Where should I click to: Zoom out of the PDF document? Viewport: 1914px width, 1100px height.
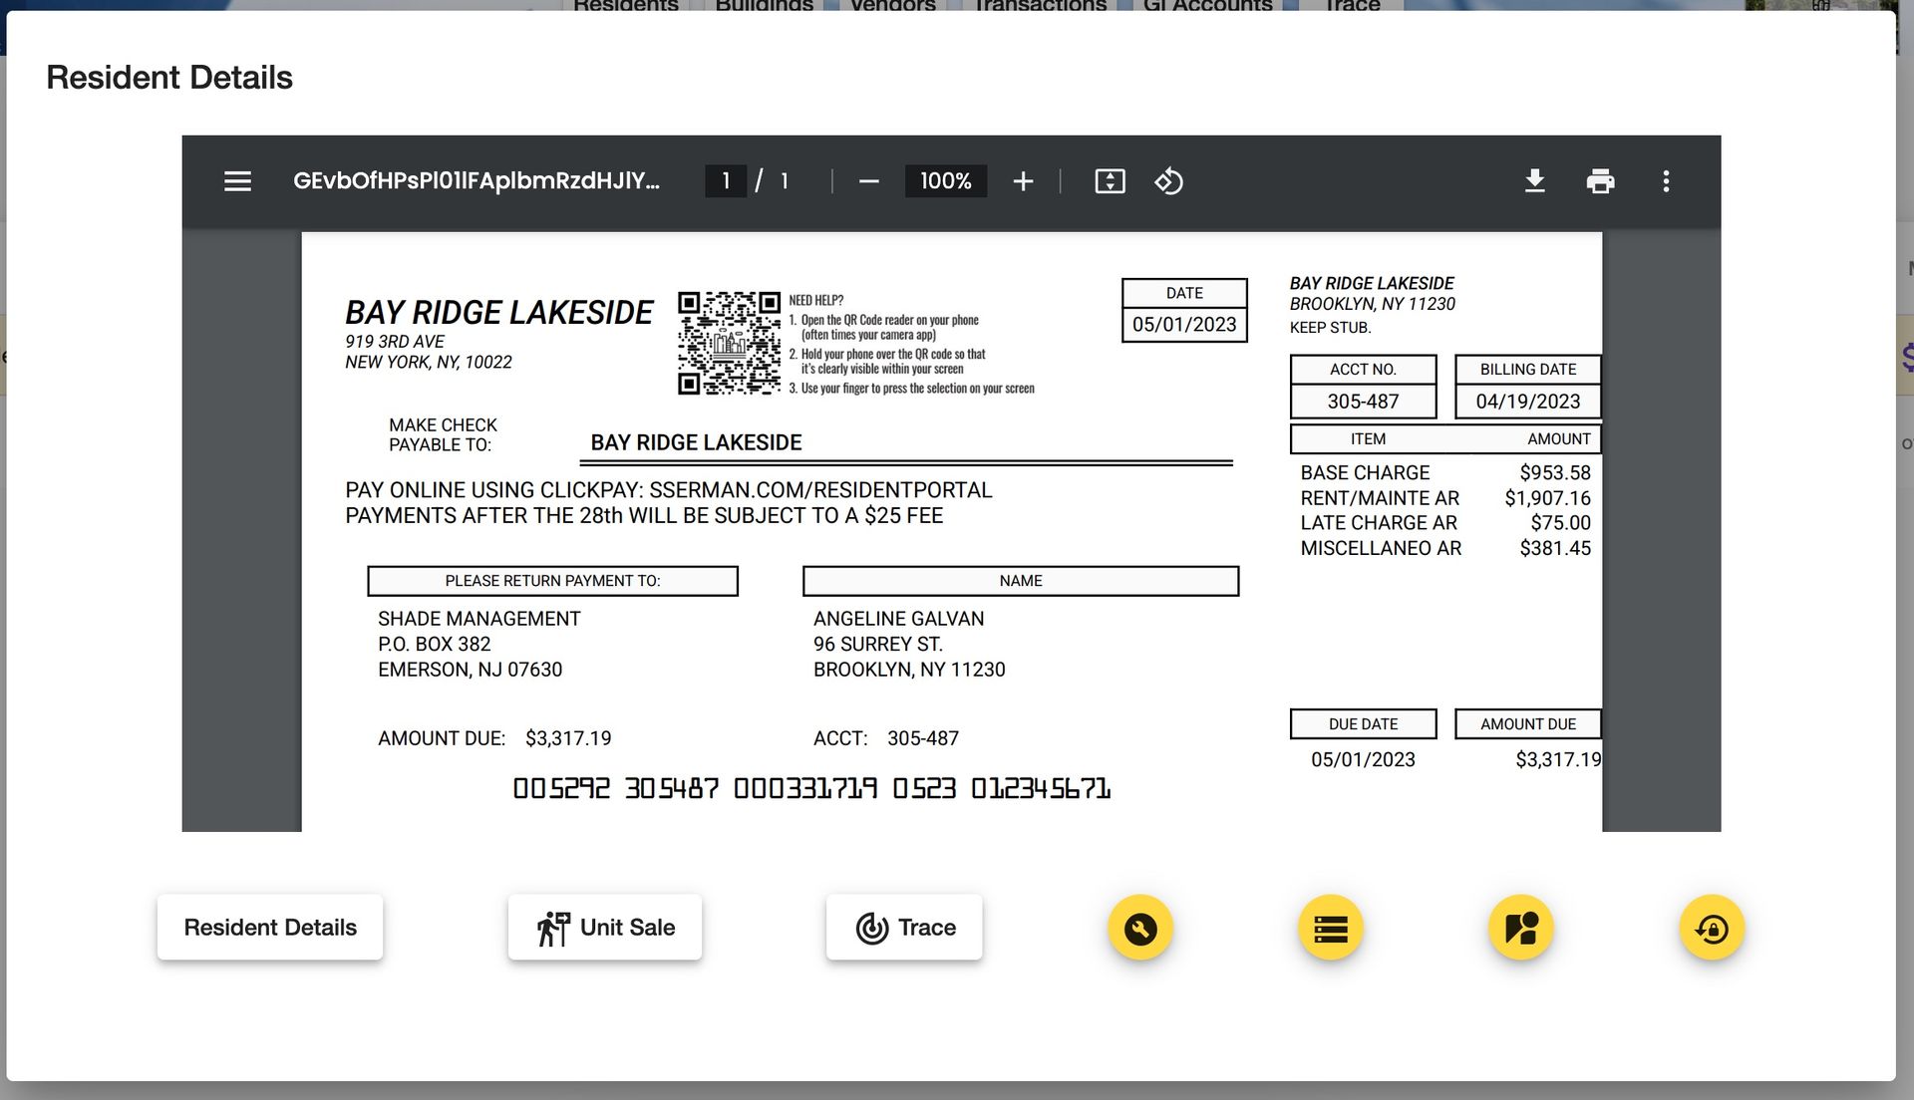click(x=868, y=180)
